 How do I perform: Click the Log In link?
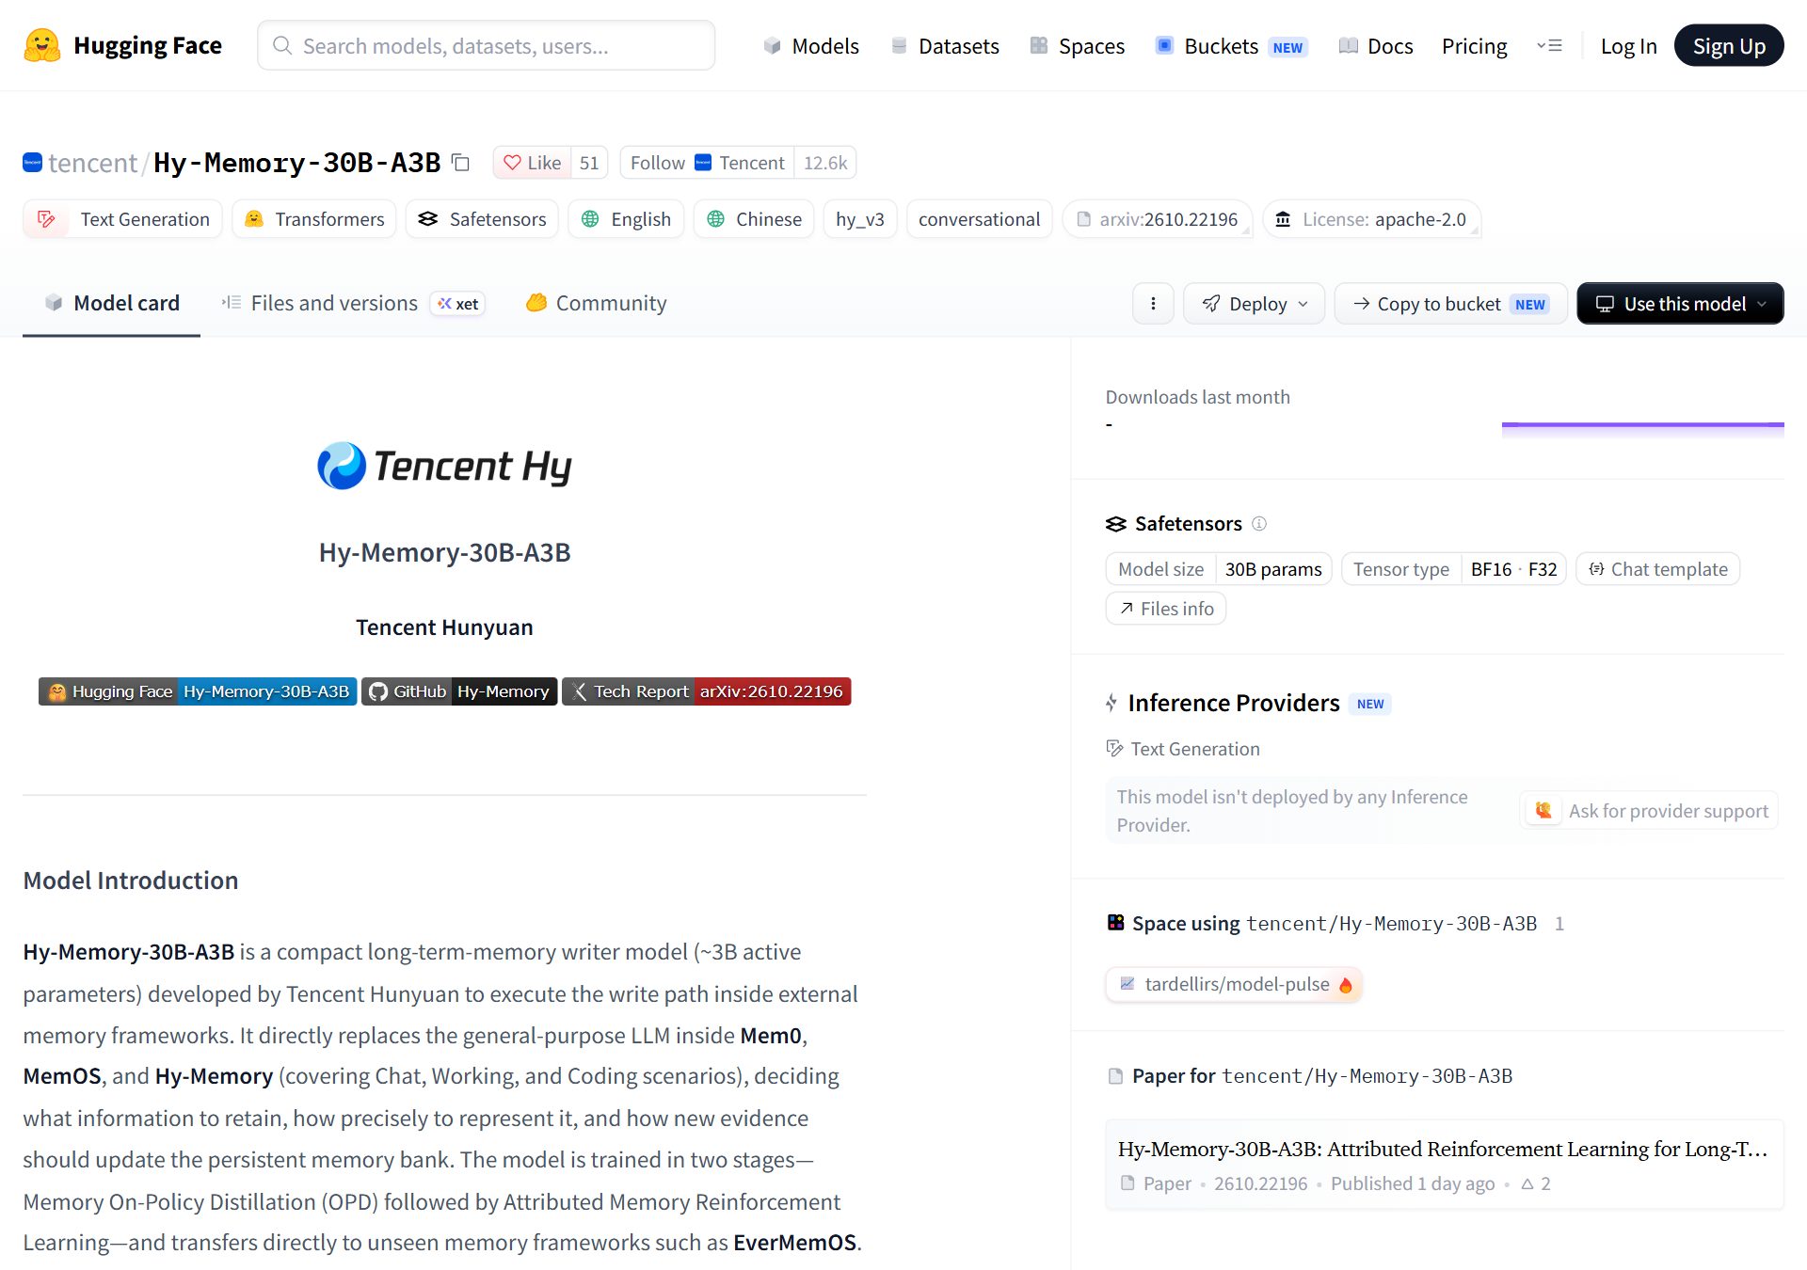[x=1628, y=46]
